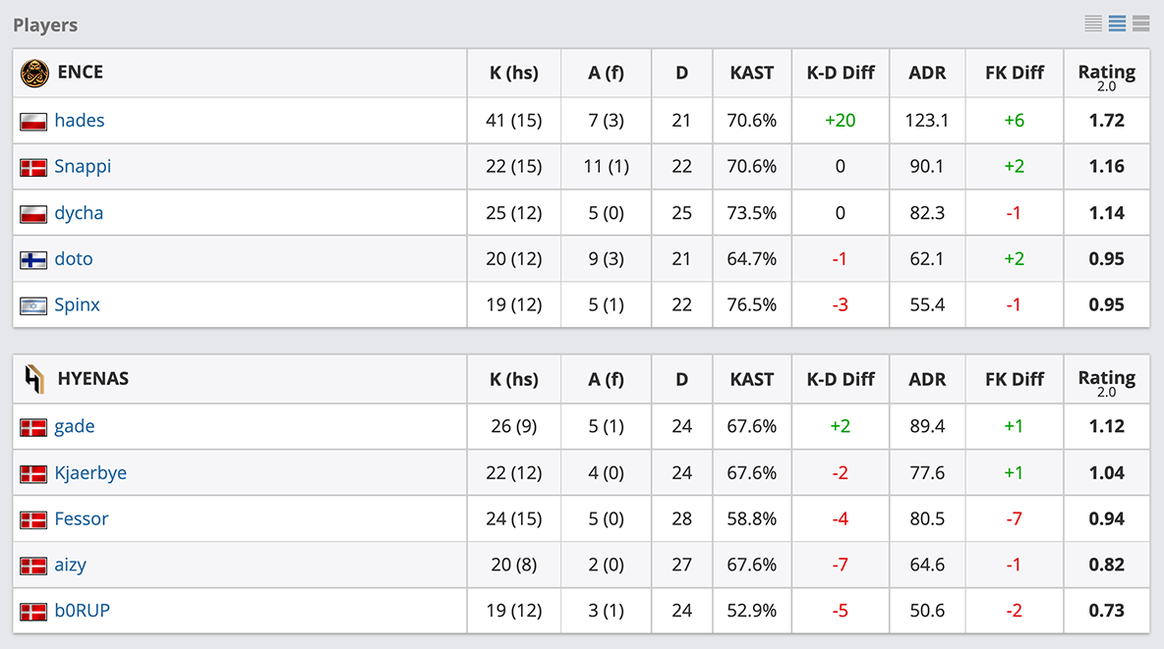Open the HYENAS team page
Screen dimensions: 1164x649
92,378
